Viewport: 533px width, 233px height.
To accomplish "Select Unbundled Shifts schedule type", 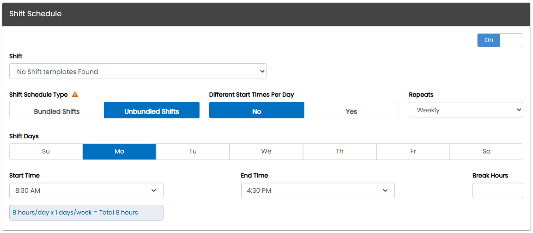I will coord(151,110).
